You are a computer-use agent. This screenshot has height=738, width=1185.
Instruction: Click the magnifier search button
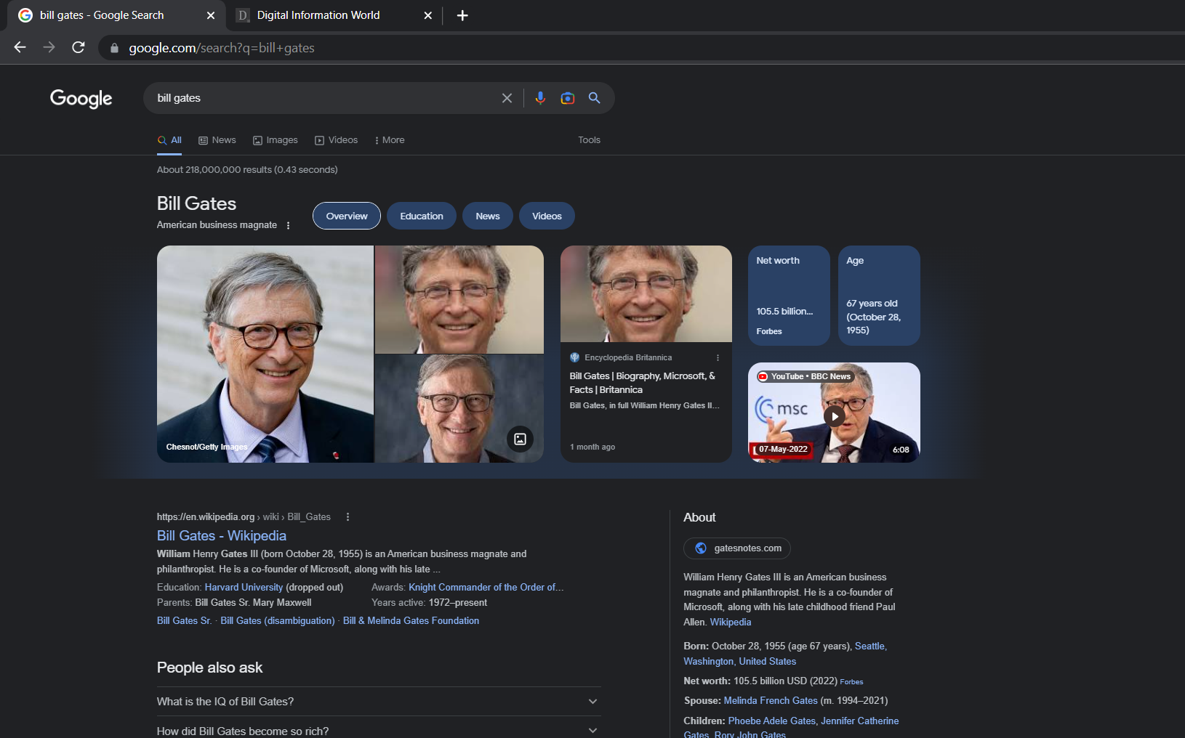click(x=595, y=98)
